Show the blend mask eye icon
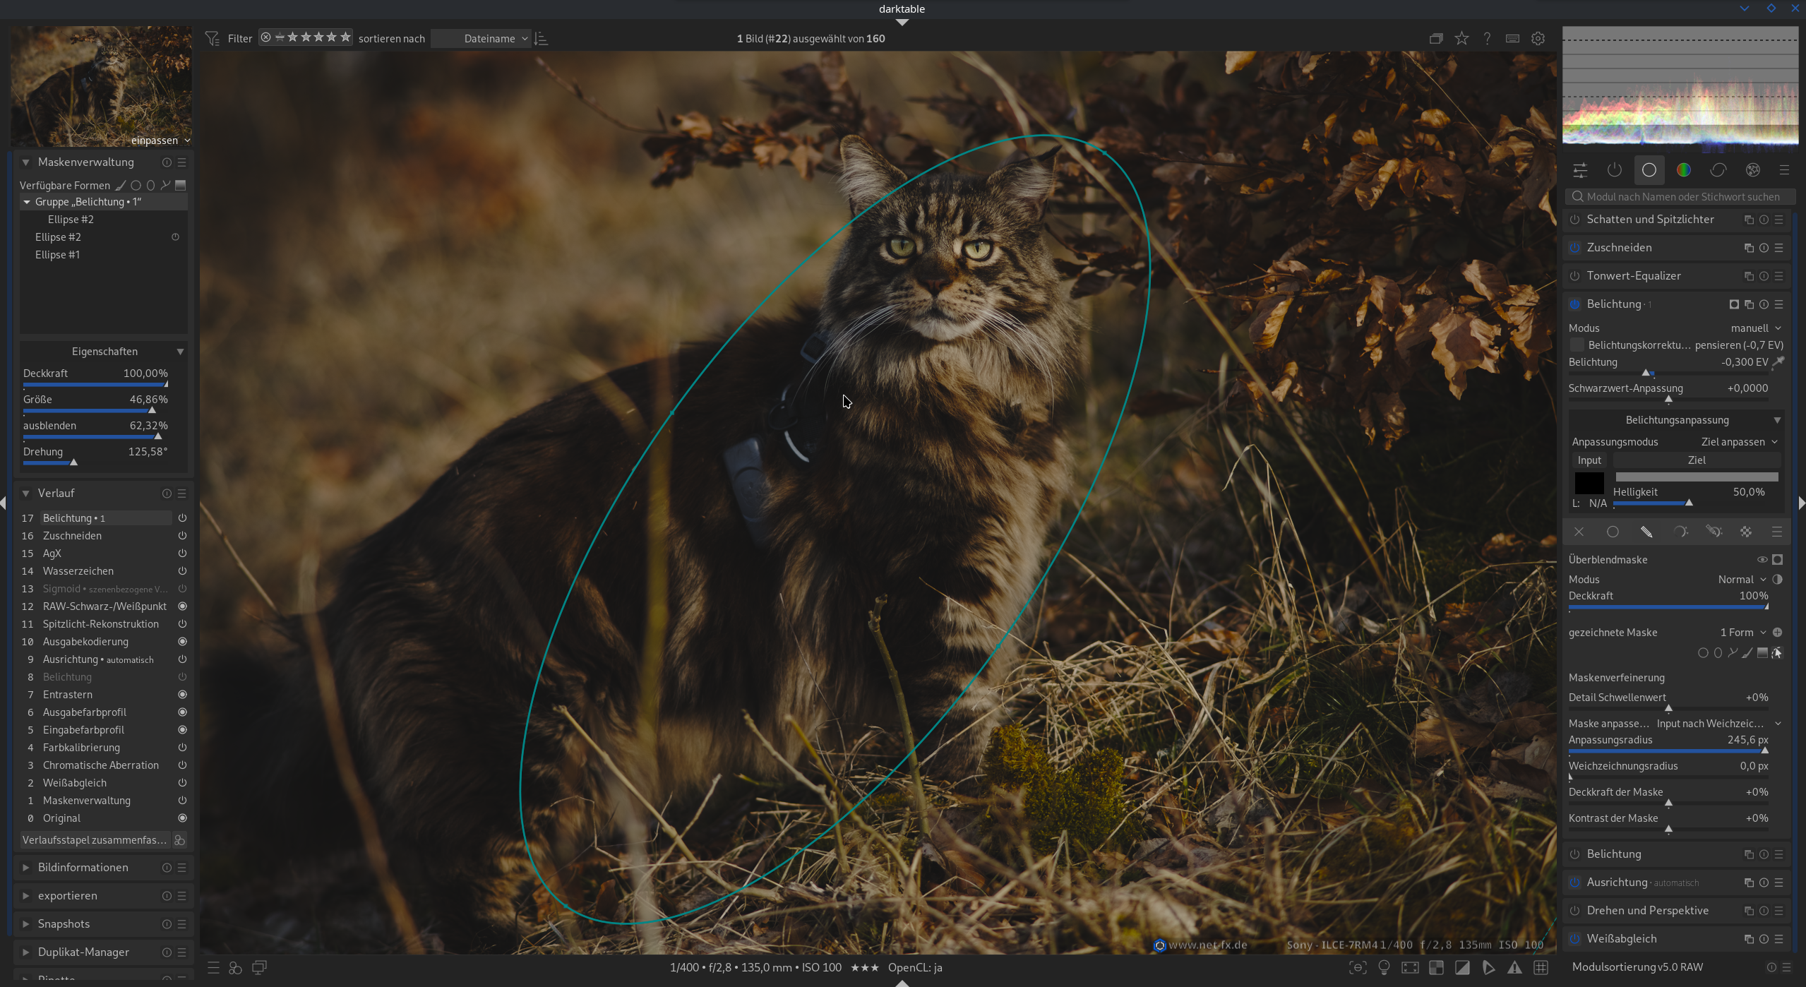Image resolution: width=1806 pixels, height=987 pixels. point(1762,559)
